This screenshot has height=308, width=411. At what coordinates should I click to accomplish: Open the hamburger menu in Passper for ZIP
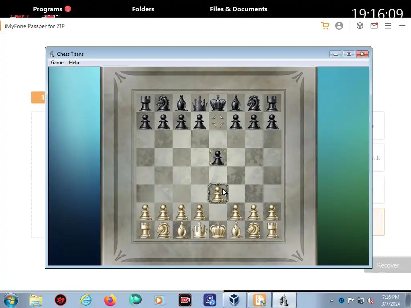388,26
